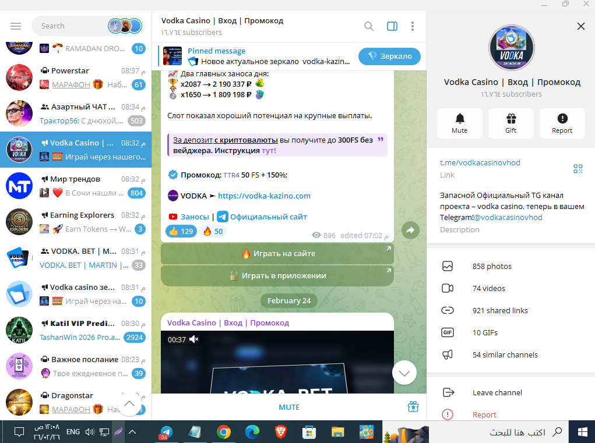Click the fire 50 reaction

pos(213,231)
